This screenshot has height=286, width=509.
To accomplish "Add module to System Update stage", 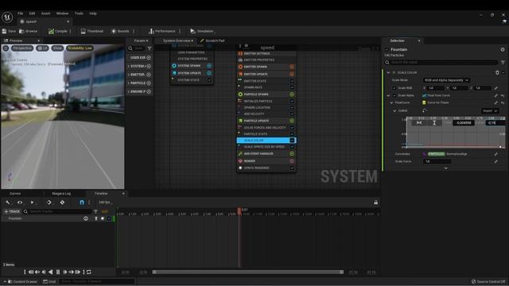I will (x=209, y=73).
